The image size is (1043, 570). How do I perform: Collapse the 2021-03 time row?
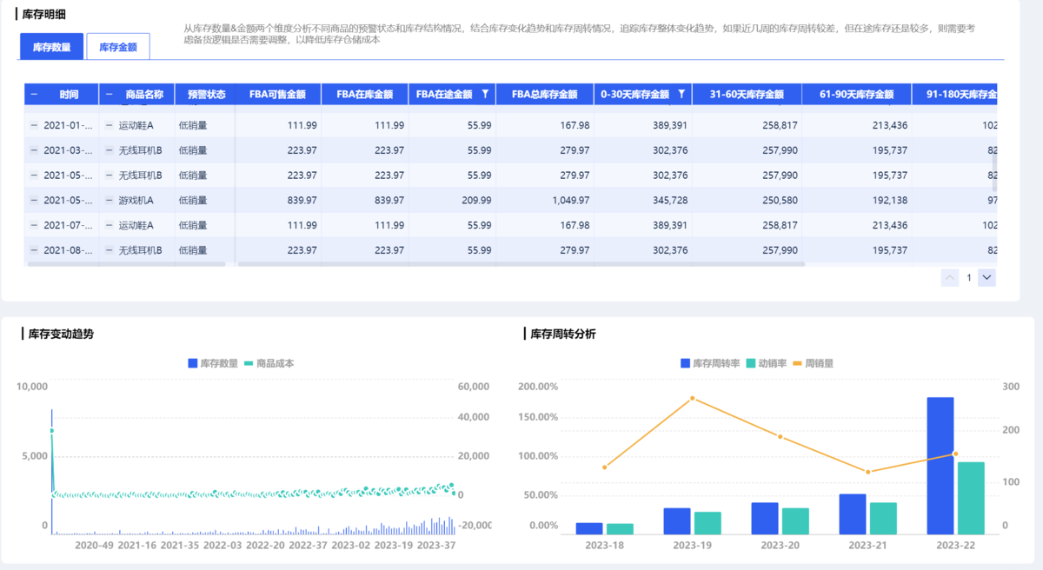(x=34, y=150)
